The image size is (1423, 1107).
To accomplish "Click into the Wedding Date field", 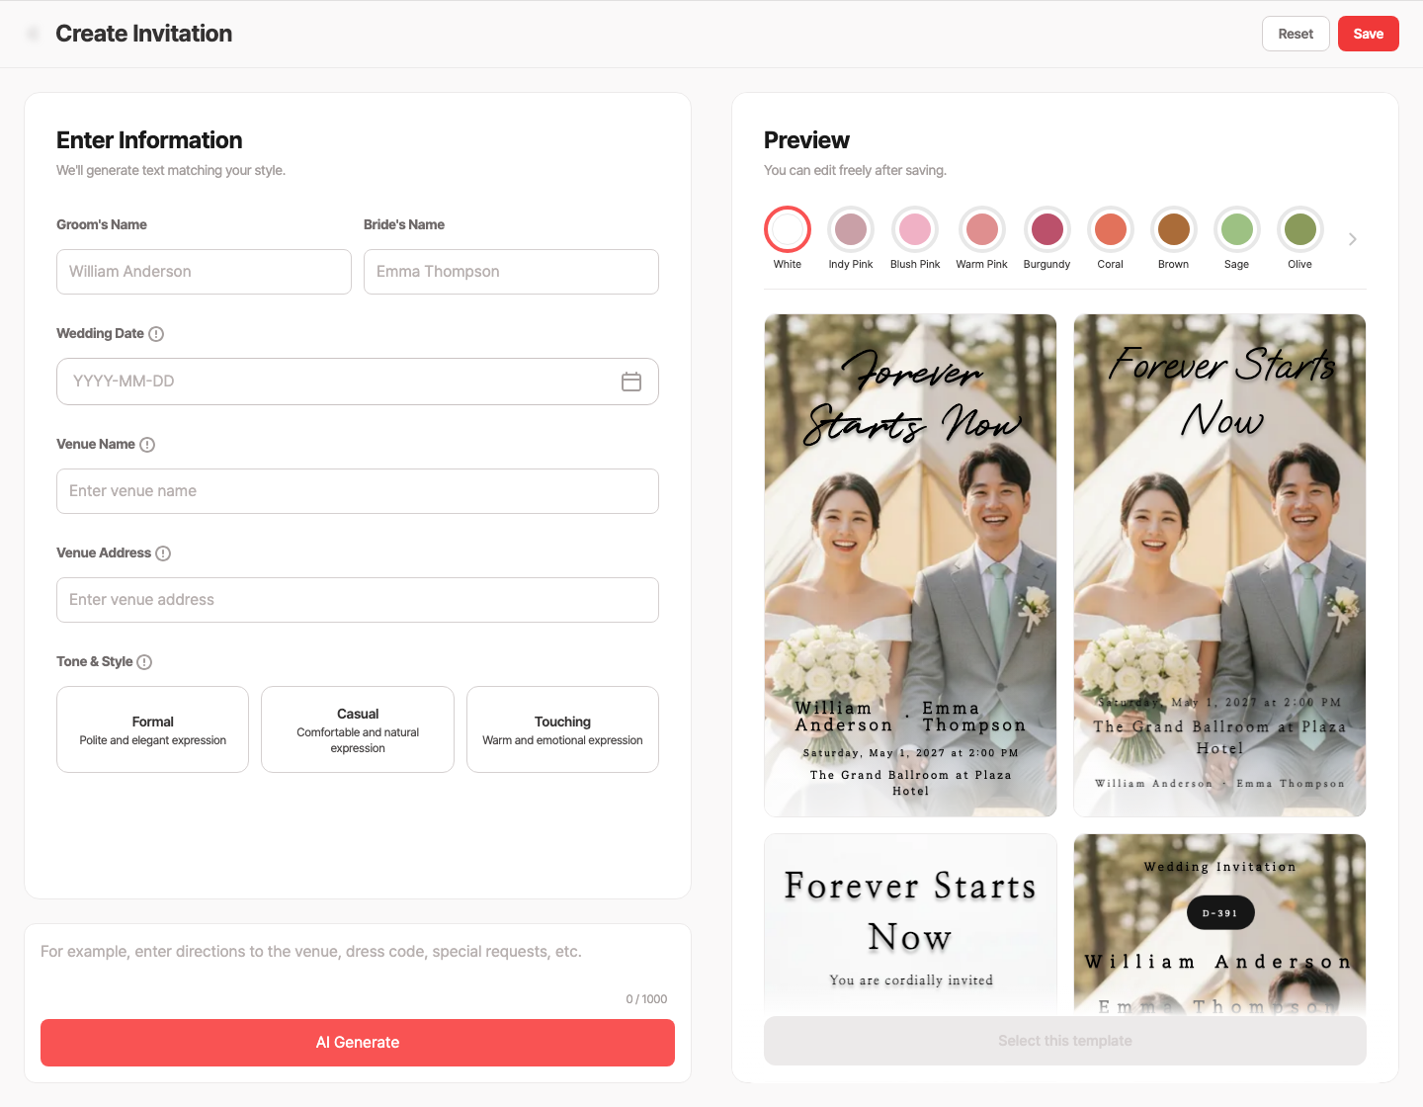I will click(358, 382).
